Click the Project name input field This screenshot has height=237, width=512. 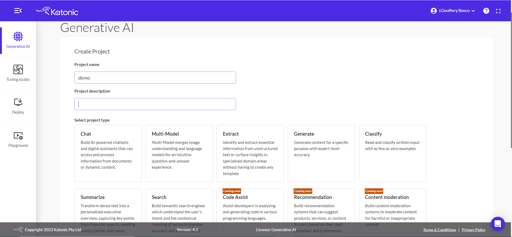(155, 77)
